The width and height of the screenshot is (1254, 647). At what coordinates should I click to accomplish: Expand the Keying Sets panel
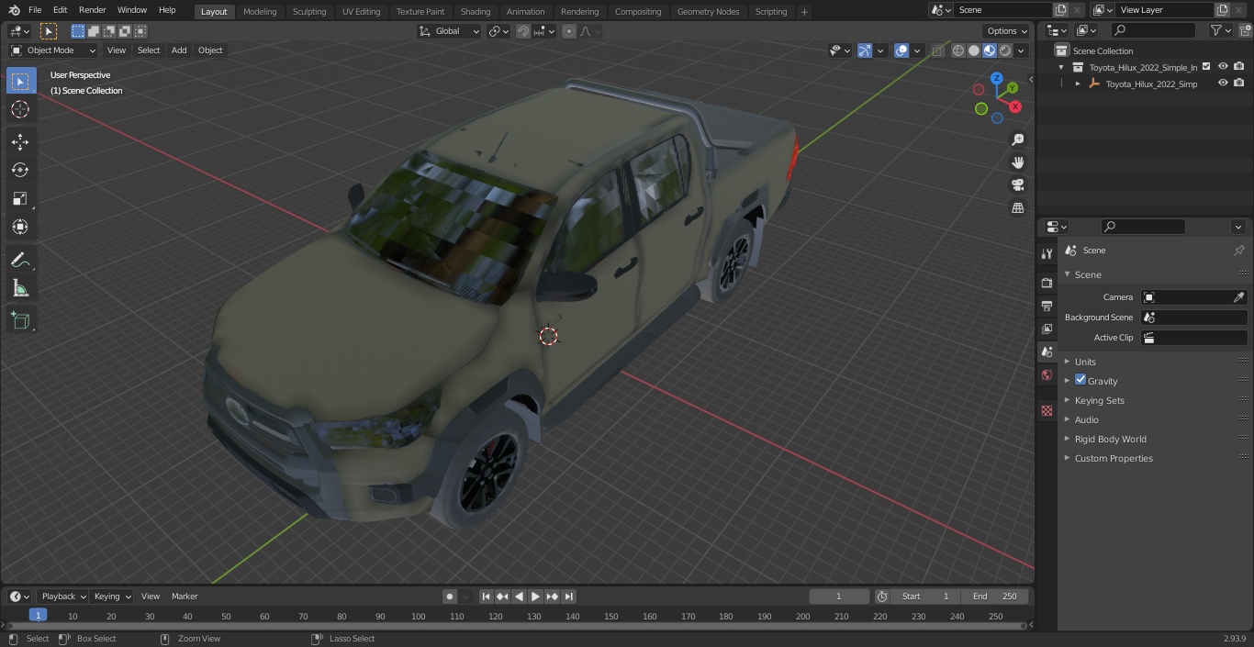click(x=1099, y=400)
